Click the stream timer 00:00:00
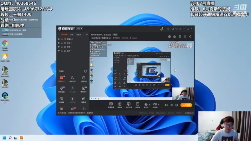251x141 pixels. [189, 113]
